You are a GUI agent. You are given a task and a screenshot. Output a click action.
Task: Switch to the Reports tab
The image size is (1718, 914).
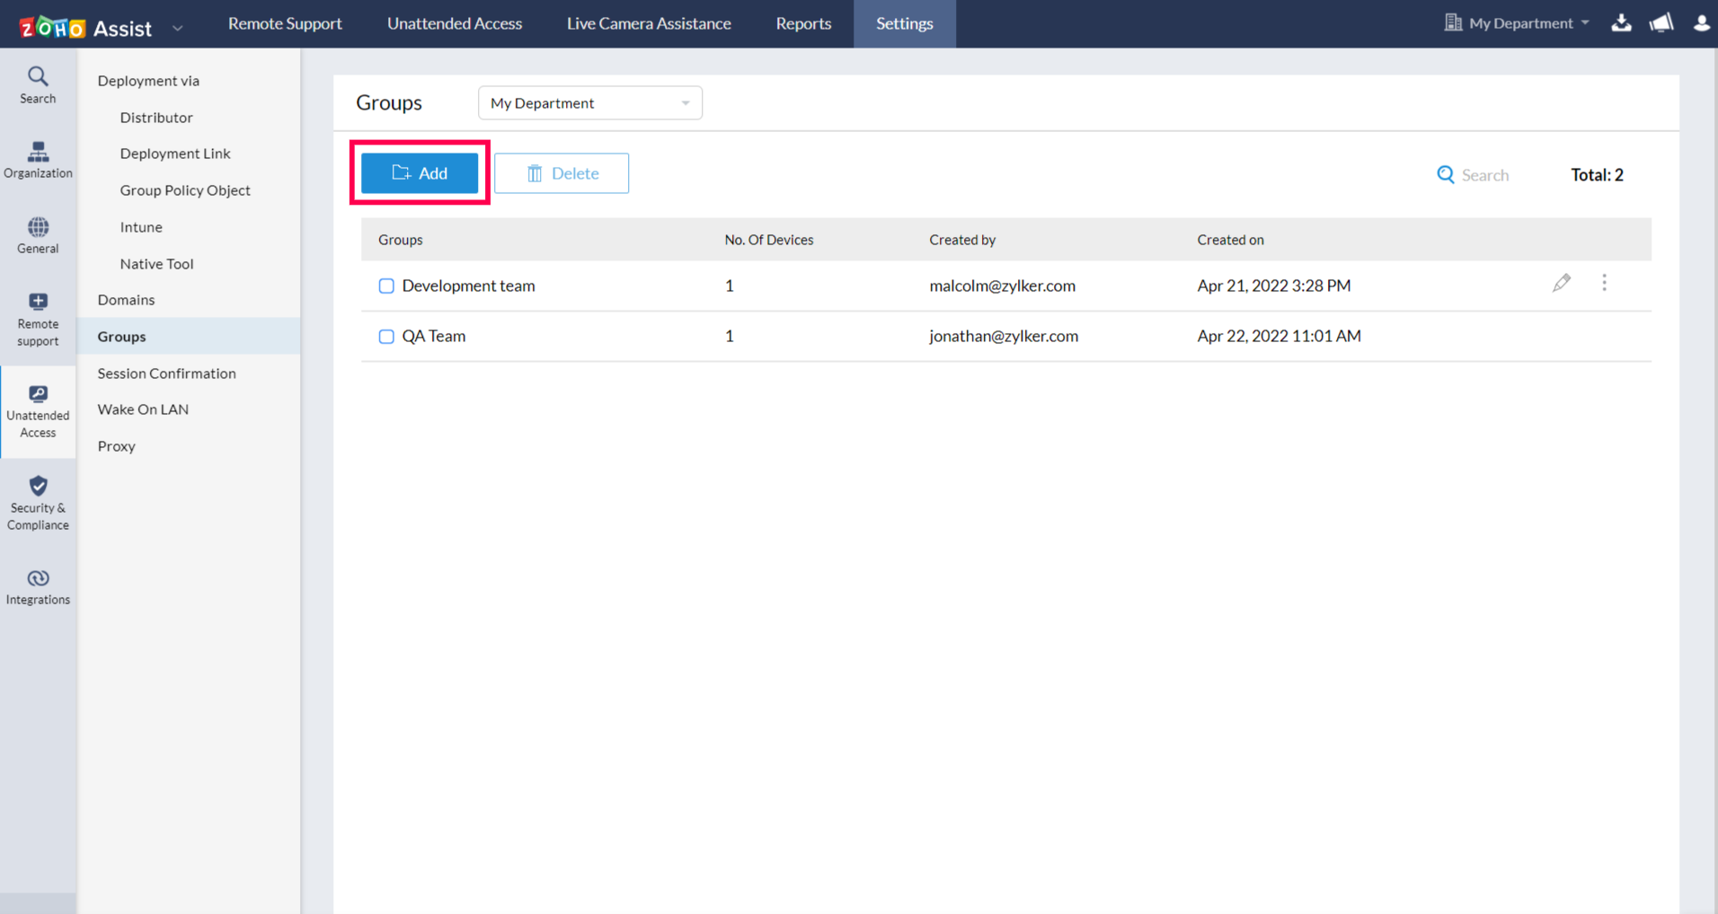pos(803,23)
